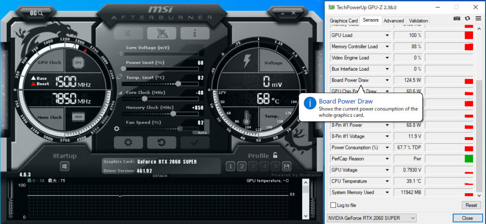Switch to the Graphics Card tab
Image resolution: width=486 pixels, height=224 pixels.
tap(344, 20)
